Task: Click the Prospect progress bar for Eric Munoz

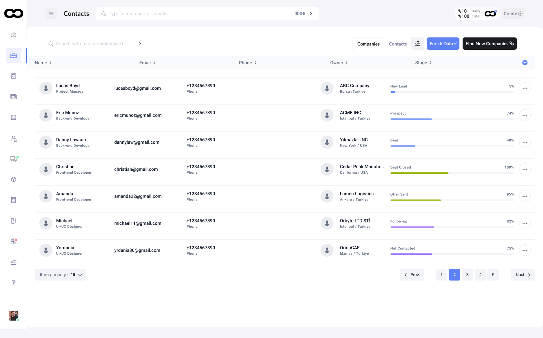Action: click(452, 119)
